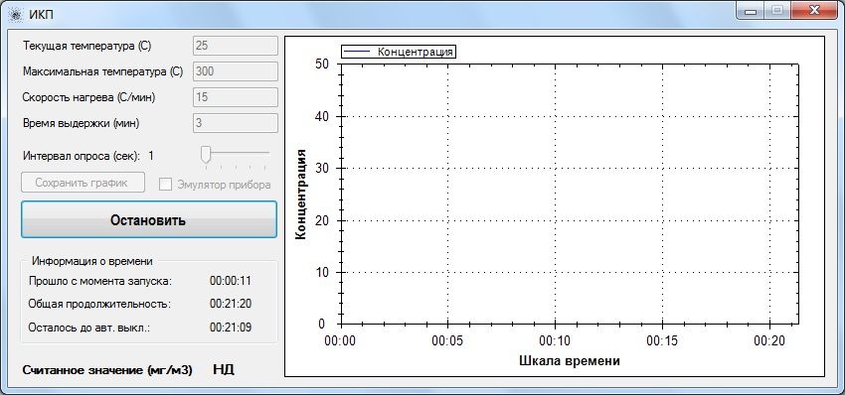This screenshot has width=845, height=395.
Task: Close the ИКП window
Action: (x=814, y=10)
